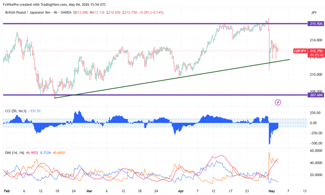
Task: Click the Apr label on time axis
Action: (x=181, y=191)
